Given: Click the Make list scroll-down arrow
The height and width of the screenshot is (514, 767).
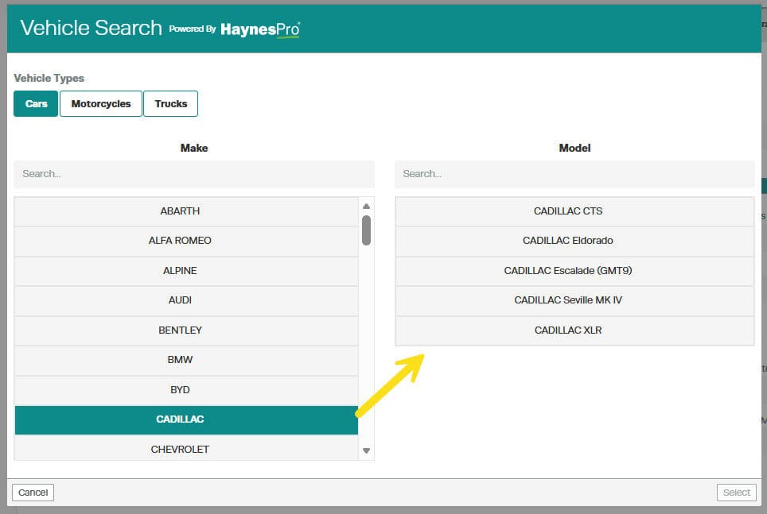Looking at the screenshot, I should 366,451.
